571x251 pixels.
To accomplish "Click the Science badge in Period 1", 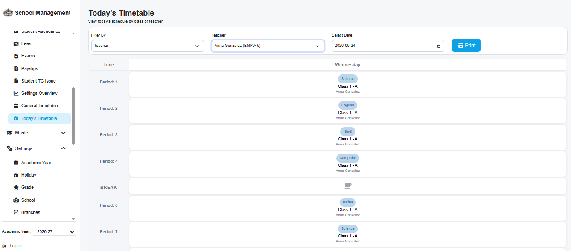I will [x=348, y=79].
